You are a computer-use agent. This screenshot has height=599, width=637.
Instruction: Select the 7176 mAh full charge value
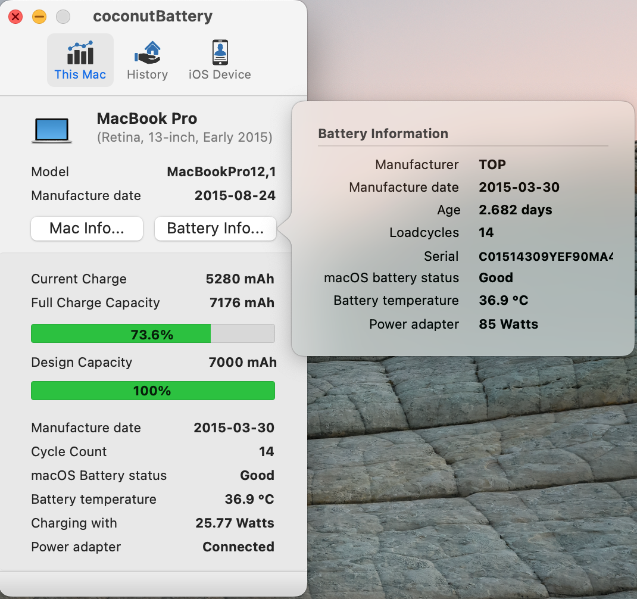242,302
